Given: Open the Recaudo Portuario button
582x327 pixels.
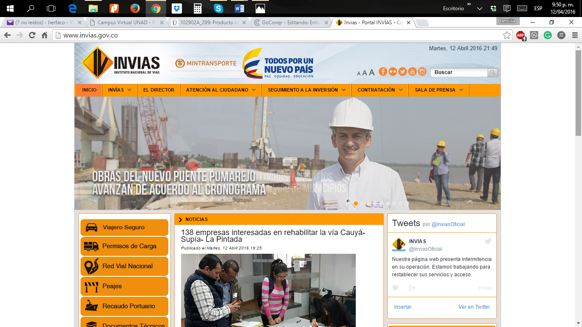Looking at the screenshot, I should (x=124, y=306).
